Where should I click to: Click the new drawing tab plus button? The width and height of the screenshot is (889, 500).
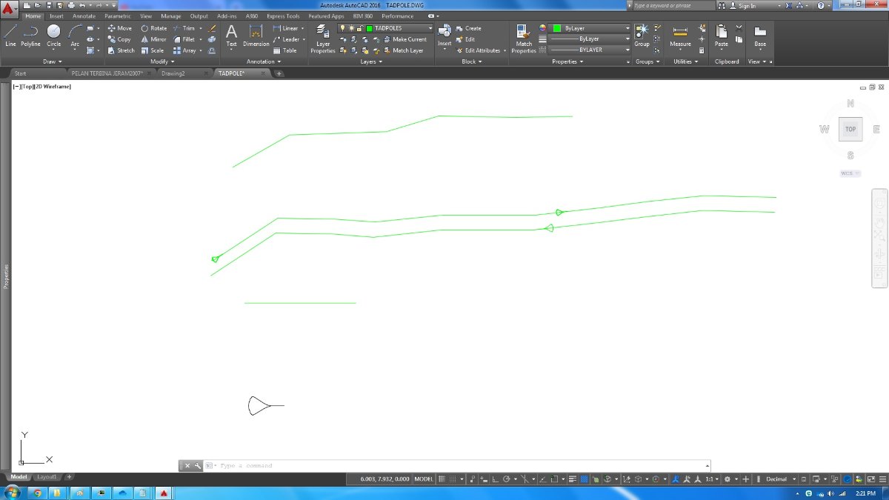pos(279,73)
